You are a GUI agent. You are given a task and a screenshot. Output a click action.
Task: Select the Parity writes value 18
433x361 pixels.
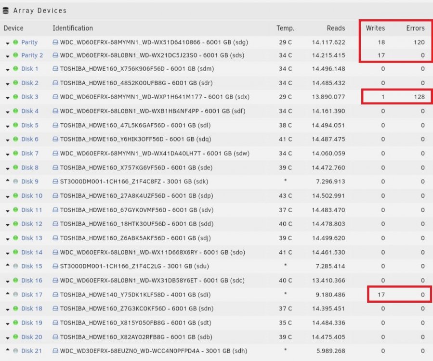click(x=381, y=42)
